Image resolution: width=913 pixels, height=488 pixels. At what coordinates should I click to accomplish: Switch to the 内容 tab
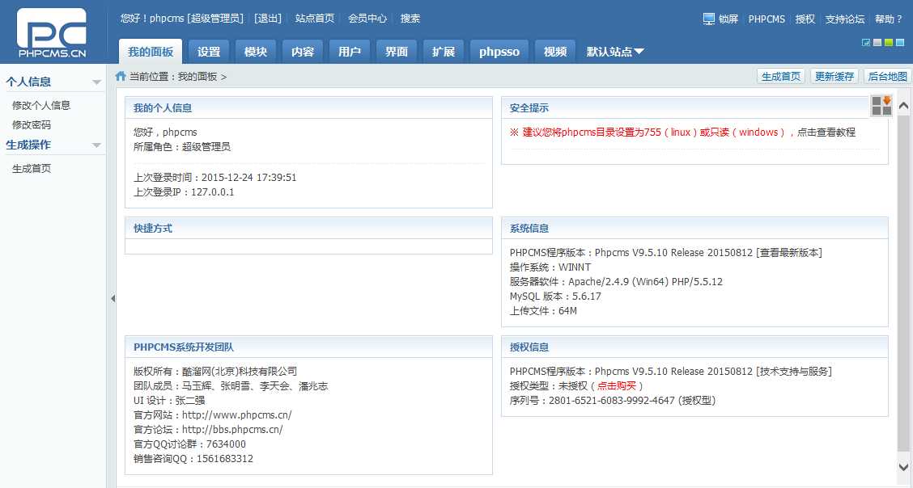[x=303, y=52]
